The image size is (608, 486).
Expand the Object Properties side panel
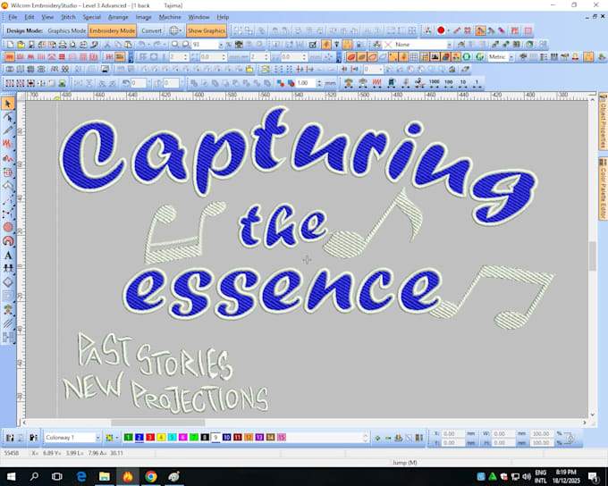(603, 121)
